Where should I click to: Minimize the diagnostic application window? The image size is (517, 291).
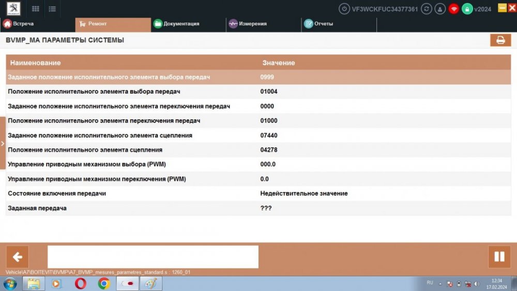pyautogui.click(x=502, y=8)
